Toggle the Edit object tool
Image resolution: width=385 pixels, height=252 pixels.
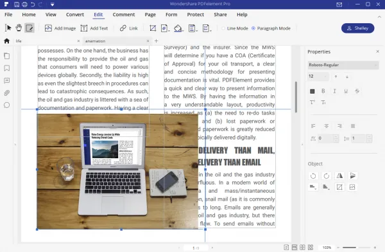[x=30, y=28]
